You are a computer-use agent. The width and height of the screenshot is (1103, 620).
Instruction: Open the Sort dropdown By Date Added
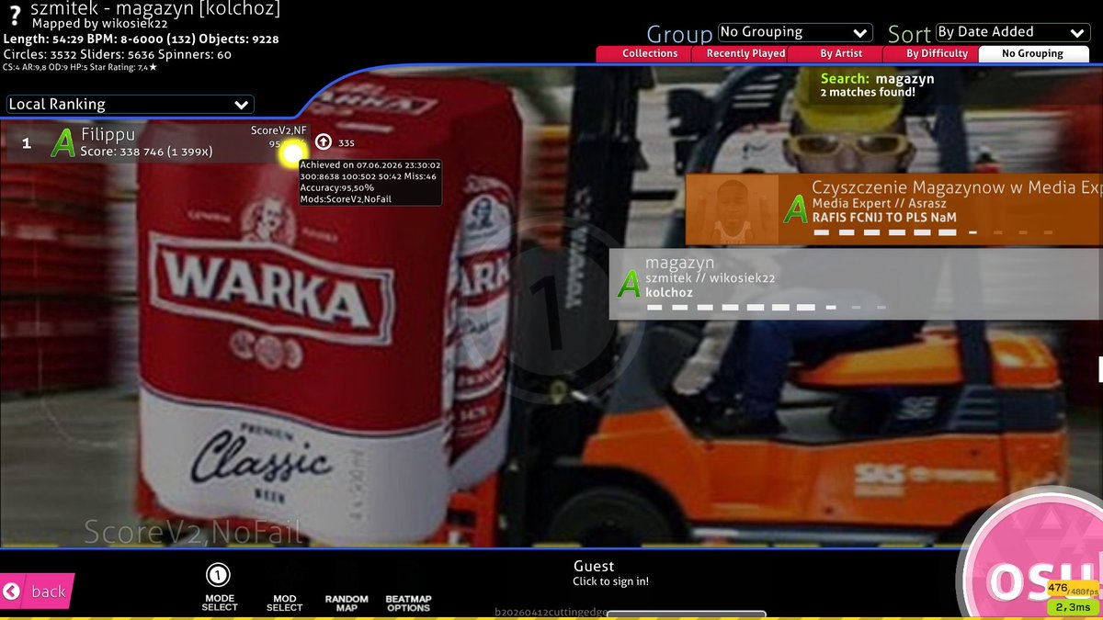[x=1013, y=32]
